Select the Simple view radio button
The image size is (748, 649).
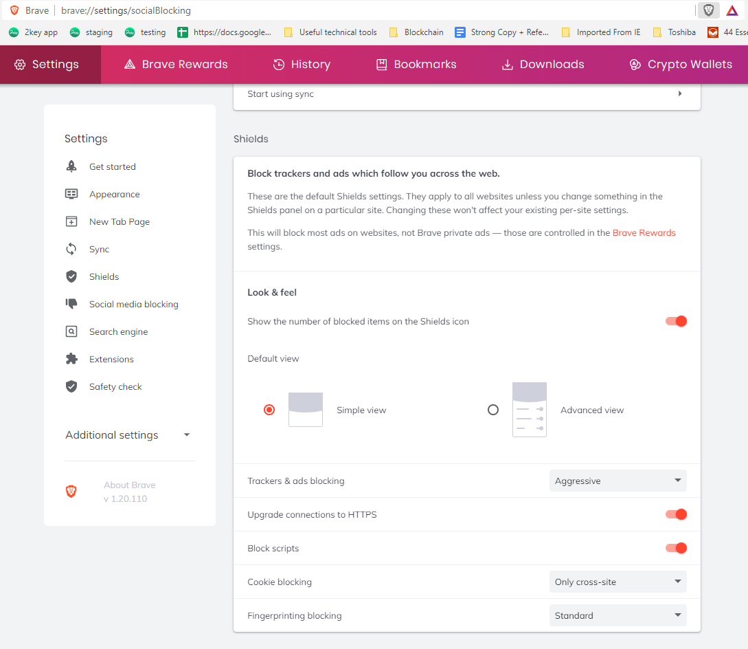(269, 410)
